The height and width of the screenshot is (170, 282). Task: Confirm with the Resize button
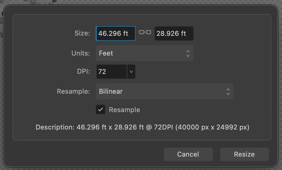pyautogui.click(x=244, y=154)
